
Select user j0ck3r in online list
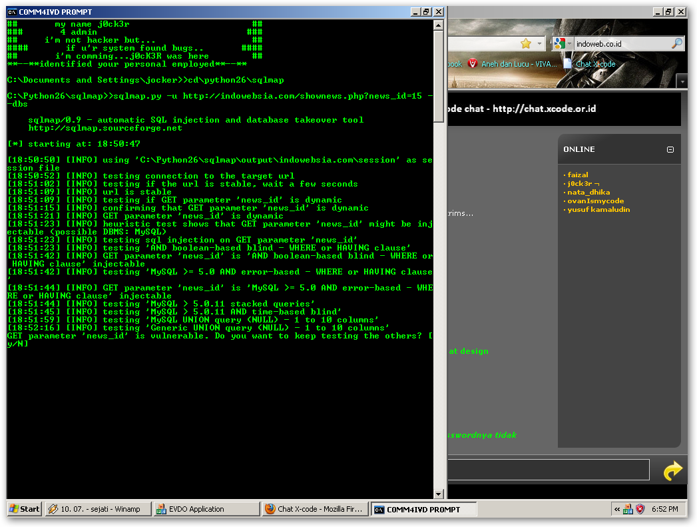[x=582, y=183]
